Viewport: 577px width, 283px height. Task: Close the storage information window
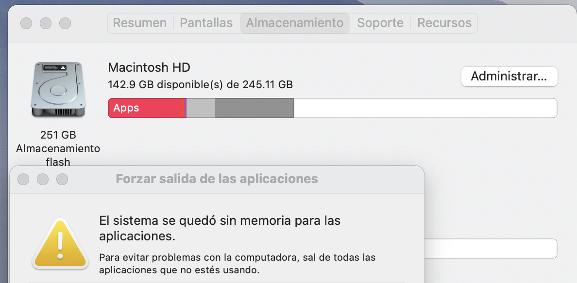26,23
